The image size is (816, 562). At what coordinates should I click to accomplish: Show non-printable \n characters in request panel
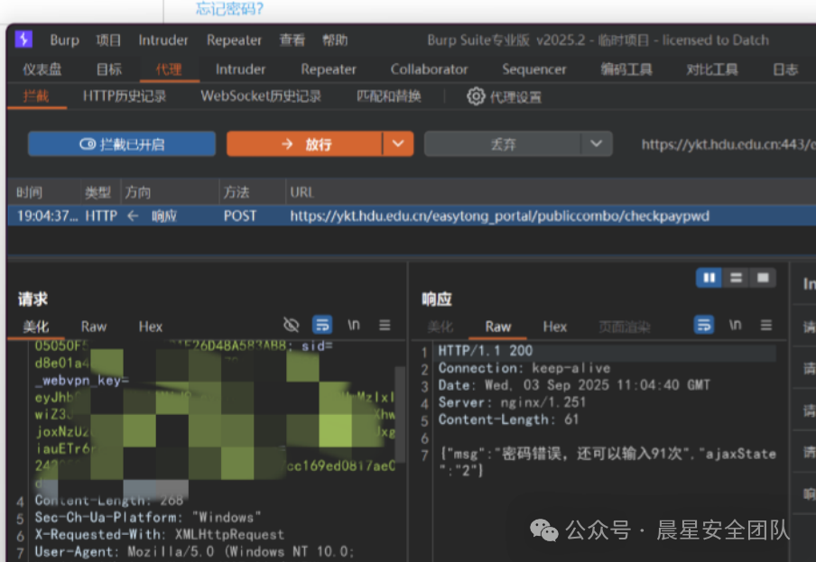coord(354,326)
